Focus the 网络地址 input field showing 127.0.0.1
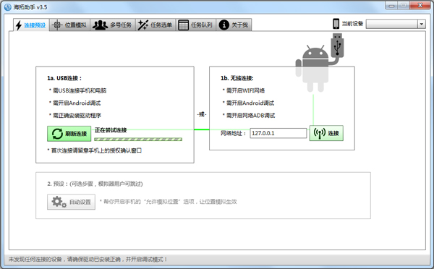Screen dimensions: 434x269 tap(278, 133)
